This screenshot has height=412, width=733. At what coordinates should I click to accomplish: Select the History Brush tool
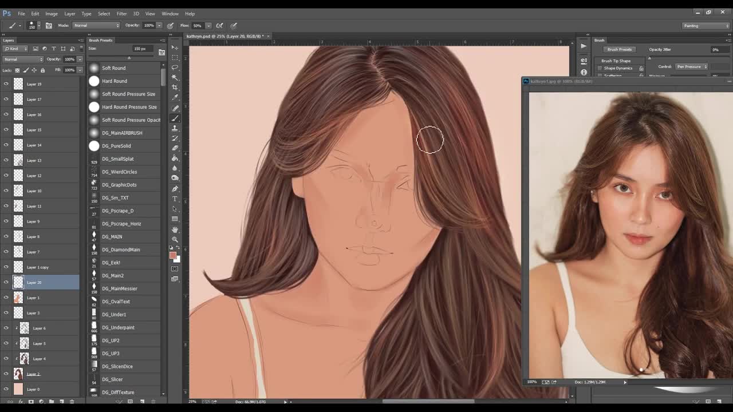coord(175,138)
